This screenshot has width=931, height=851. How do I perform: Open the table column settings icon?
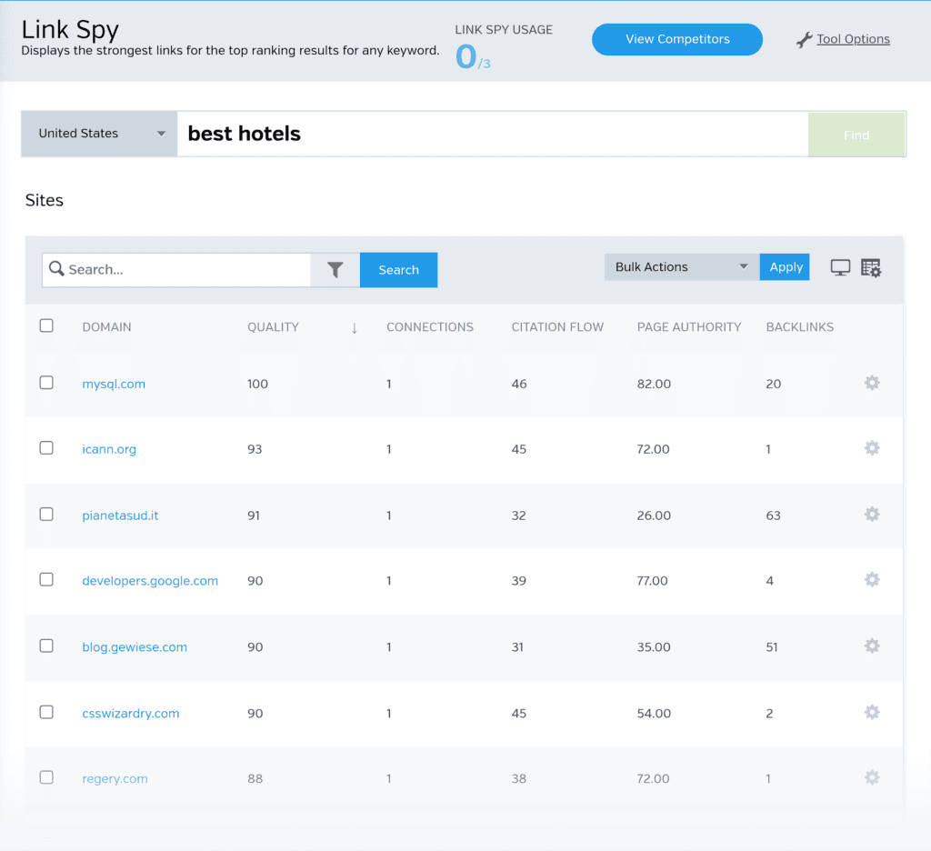871,267
